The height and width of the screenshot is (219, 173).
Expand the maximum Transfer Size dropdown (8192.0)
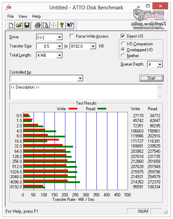(93, 46)
